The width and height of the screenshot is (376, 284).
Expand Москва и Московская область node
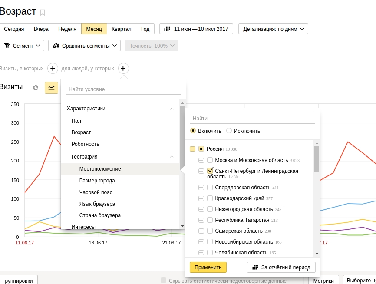pos(201,160)
